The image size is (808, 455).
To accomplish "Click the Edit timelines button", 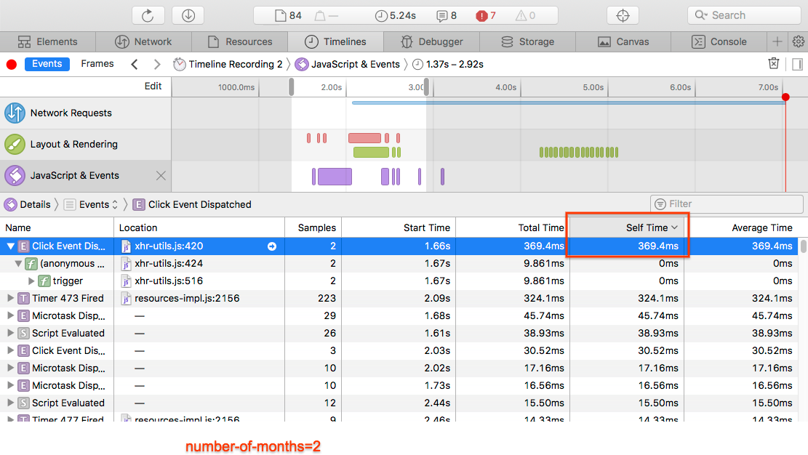I will [x=153, y=86].
